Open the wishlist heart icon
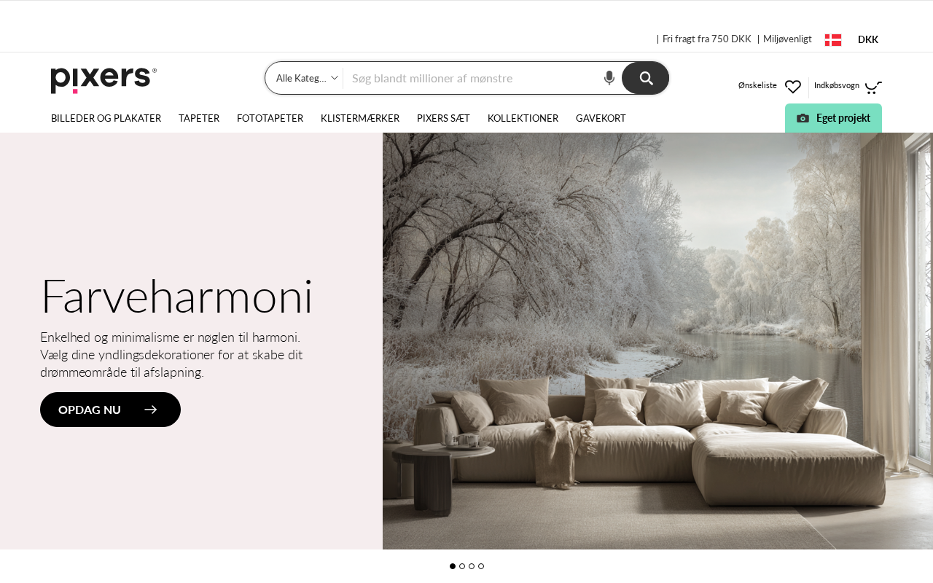The height and width of the screenshot is (583, 933). (793, 87)
